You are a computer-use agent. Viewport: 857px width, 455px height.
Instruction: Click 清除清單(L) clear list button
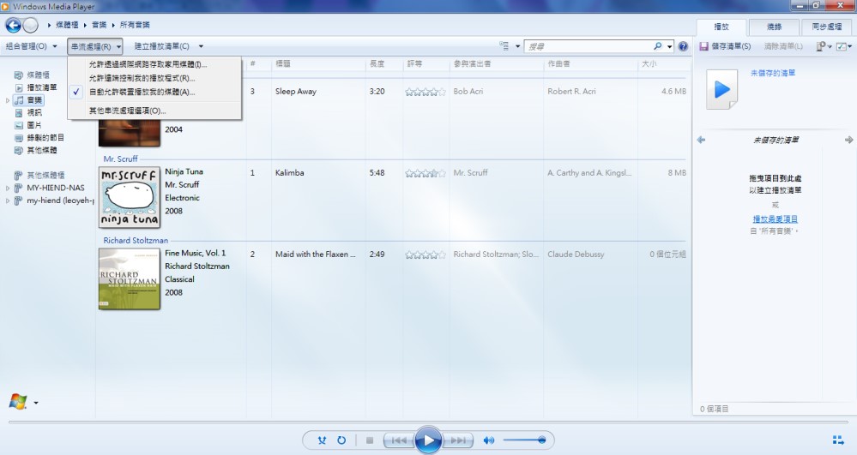783,46
